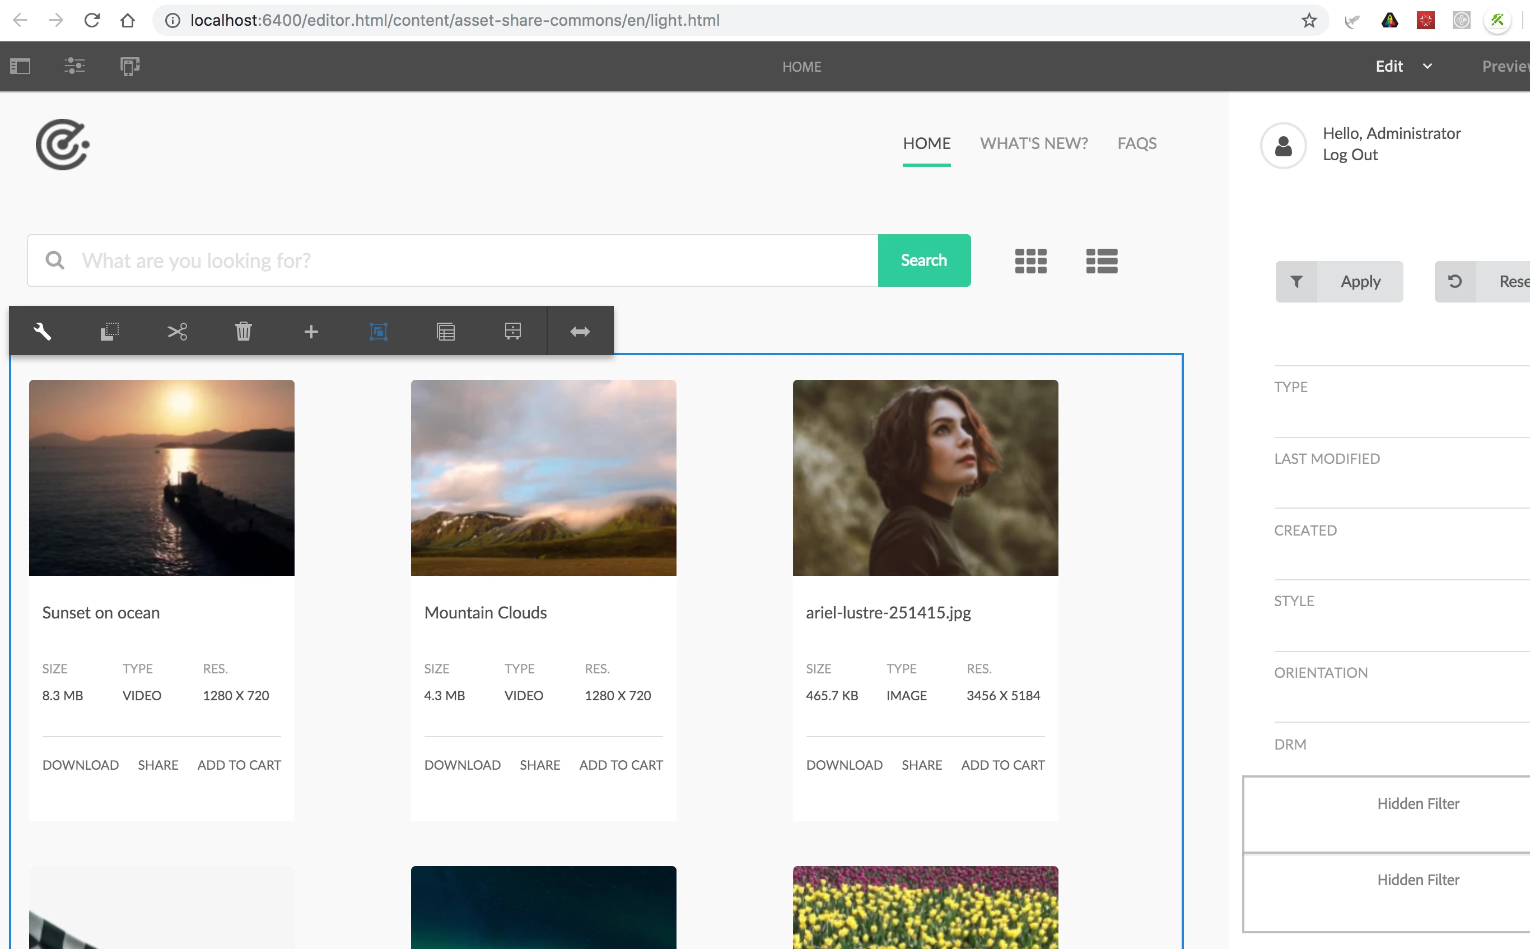Click the plus Insert component icon
1530x949 pixels.
311,331
